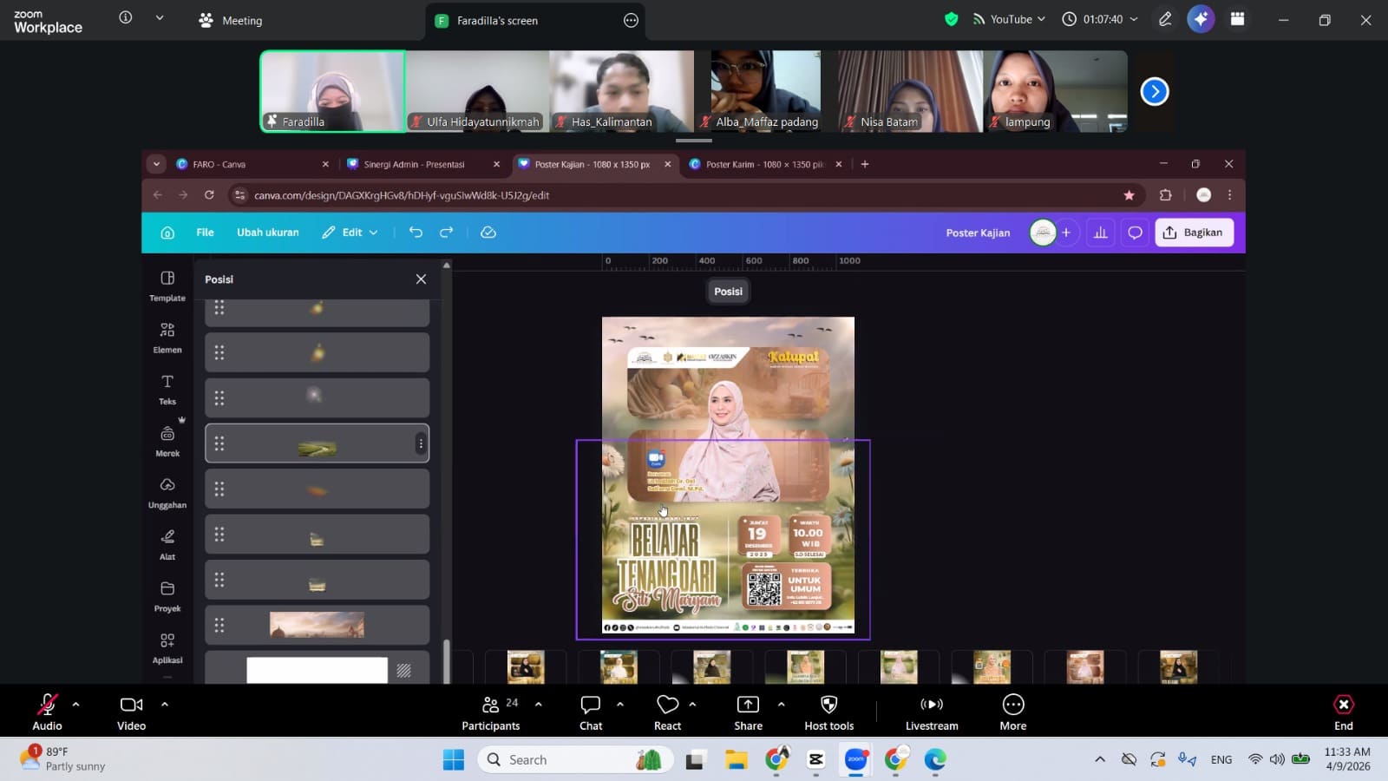Click the Canva undo arrow
This screenshot has width=1388, height=781.
(416, 233)
